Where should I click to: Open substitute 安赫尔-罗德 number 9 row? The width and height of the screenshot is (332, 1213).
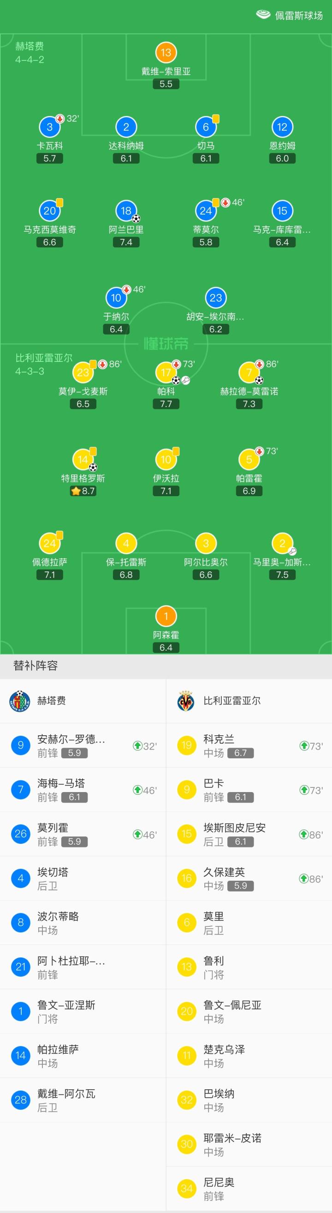(83, 745)
